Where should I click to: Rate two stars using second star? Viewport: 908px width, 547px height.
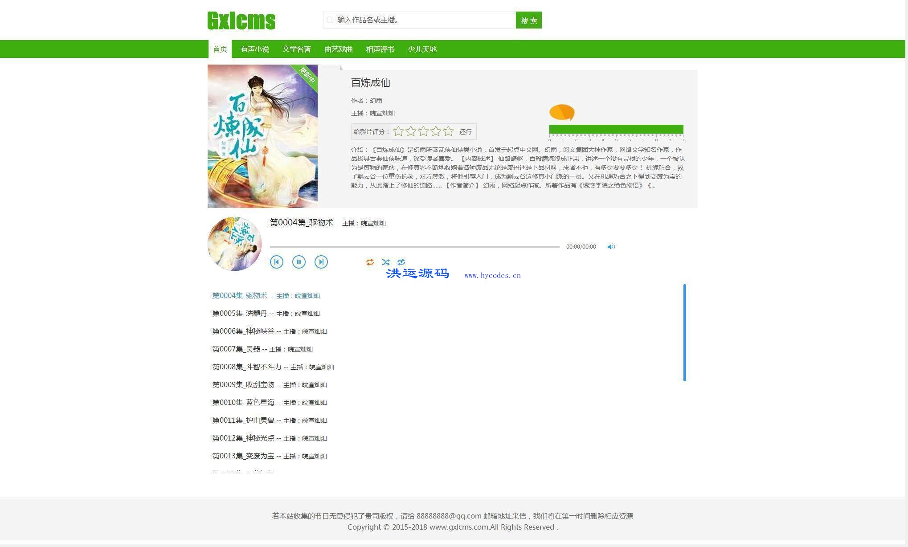411,131
